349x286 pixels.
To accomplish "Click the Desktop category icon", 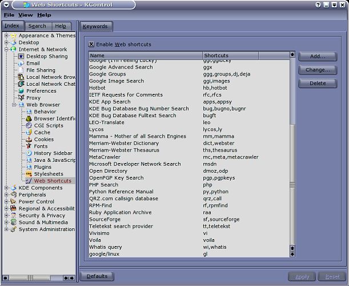I will (14, 42).
